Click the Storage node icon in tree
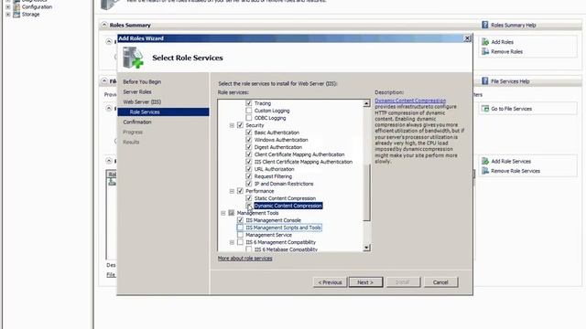Image resolution: width=586 pixels, height=329 pixels. click(16, 15)
